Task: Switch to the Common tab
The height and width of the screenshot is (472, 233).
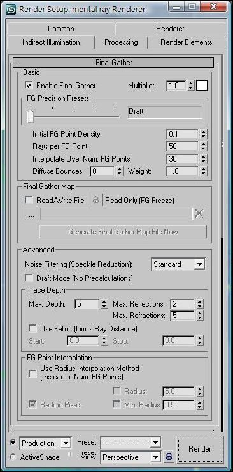Action: coord(61,29)
